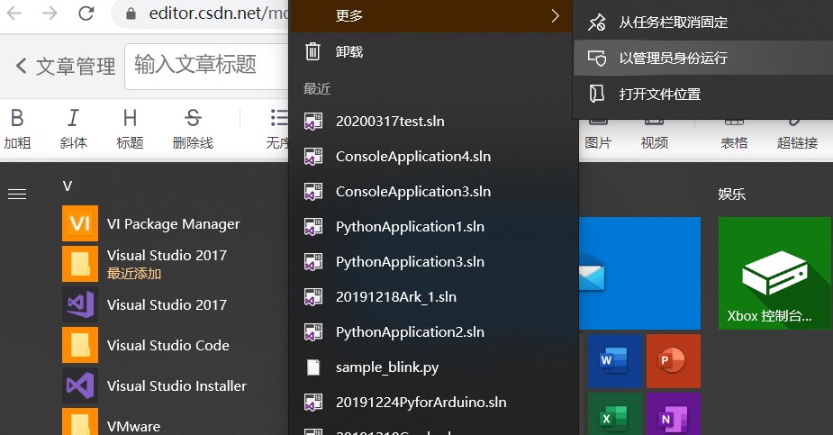Open recent file sample_blink.py

[x=433, y=367]
